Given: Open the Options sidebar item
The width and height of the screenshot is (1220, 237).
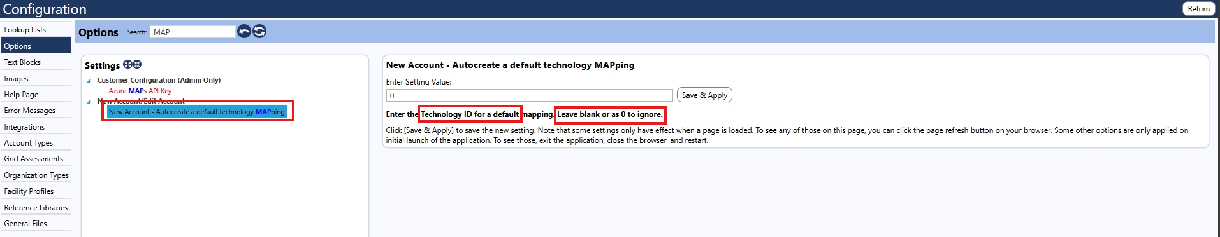Looking at the screenshot, I should click(x=36, y=46).
